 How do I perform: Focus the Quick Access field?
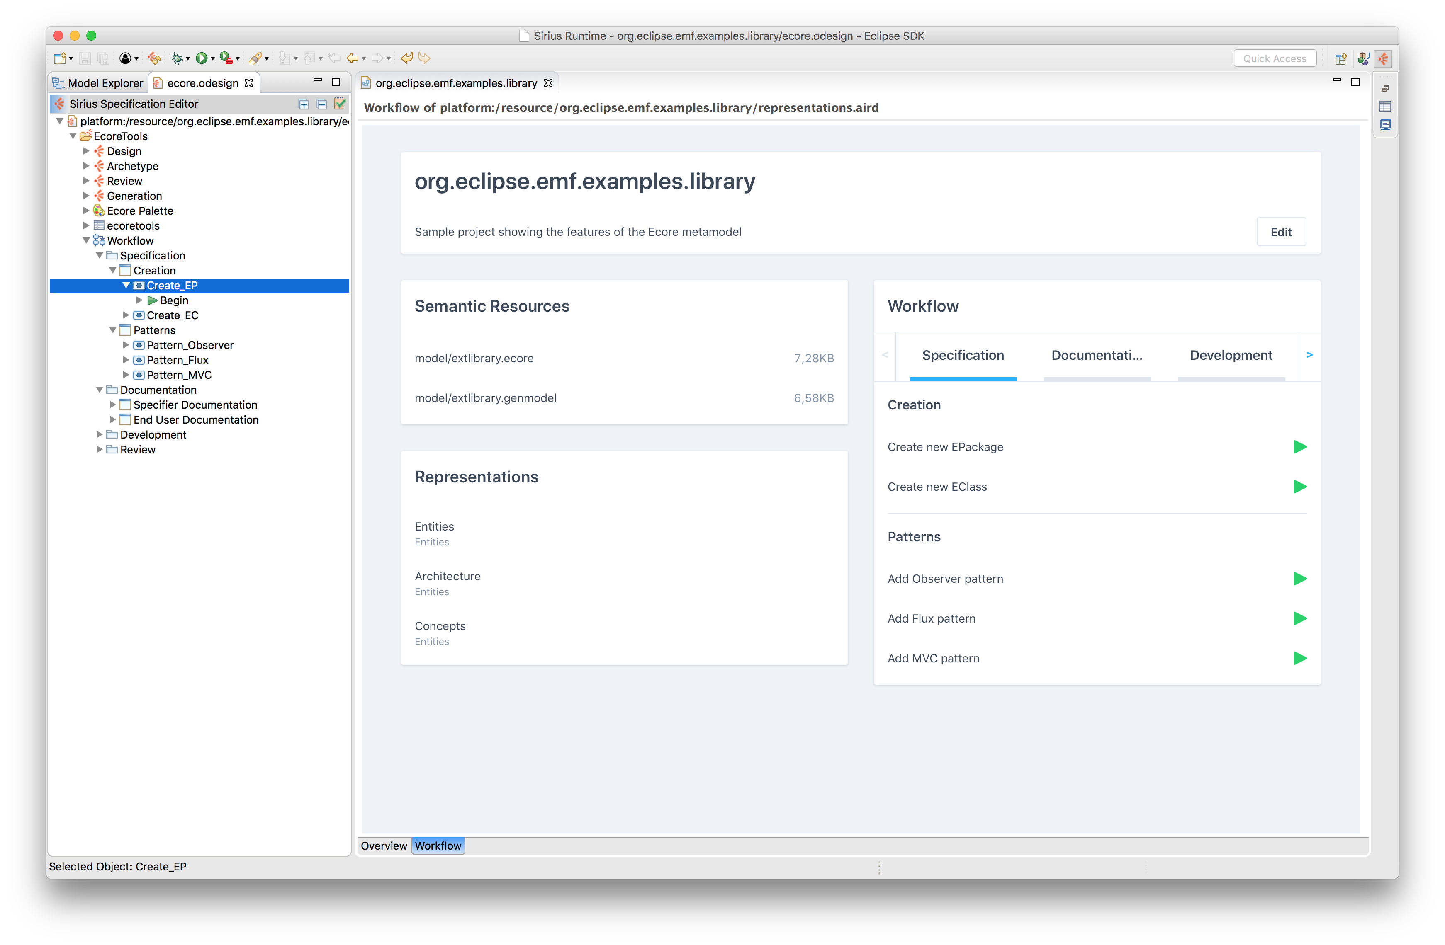click(1275, 59)
